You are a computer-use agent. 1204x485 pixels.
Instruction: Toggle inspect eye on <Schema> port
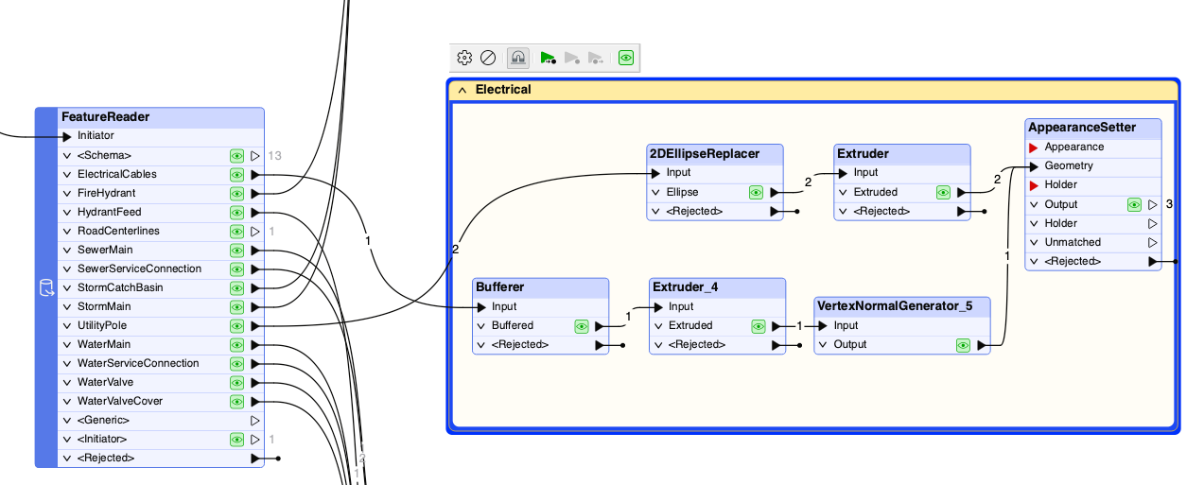(x=236, y=155)
